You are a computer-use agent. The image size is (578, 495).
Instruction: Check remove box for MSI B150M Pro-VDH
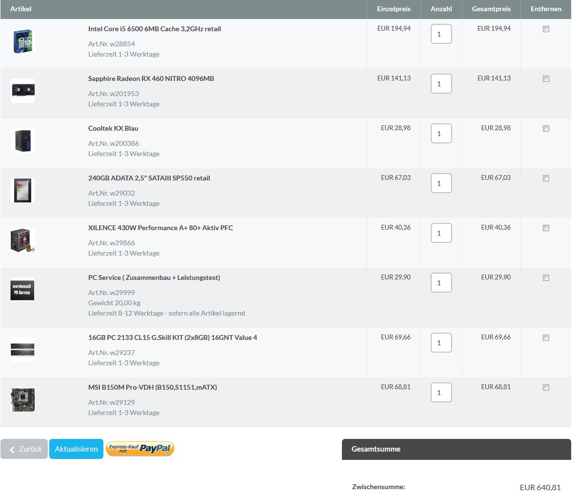coord(546,387)
